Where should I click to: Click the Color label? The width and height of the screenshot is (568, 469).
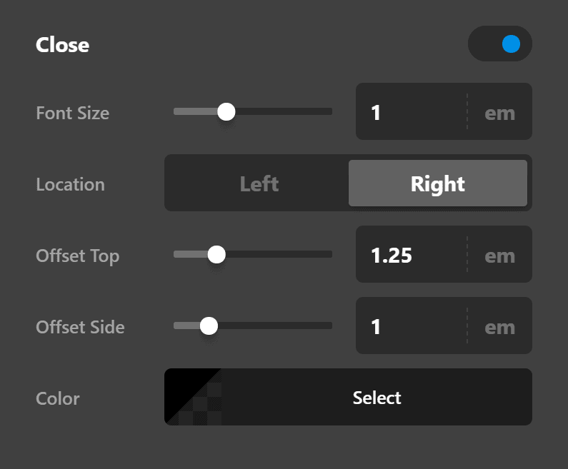58,398
